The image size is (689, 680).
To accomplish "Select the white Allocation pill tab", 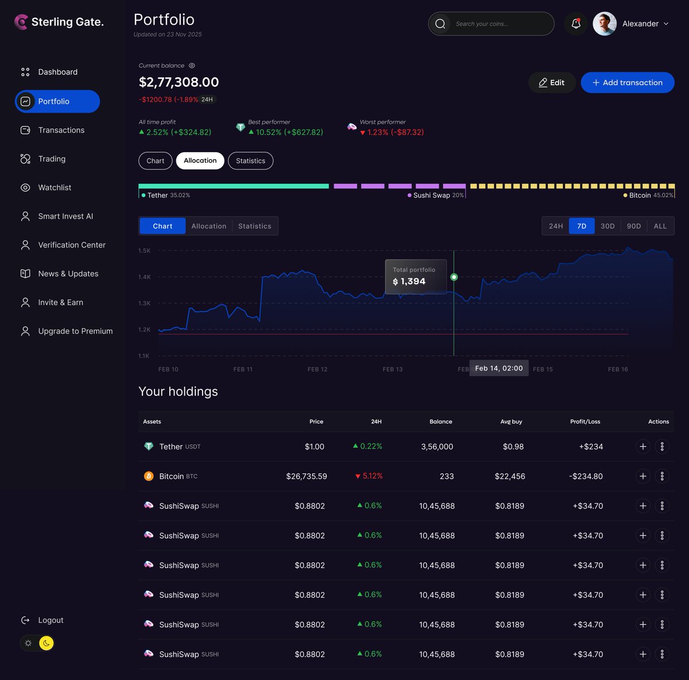I will tap(200, 161).
